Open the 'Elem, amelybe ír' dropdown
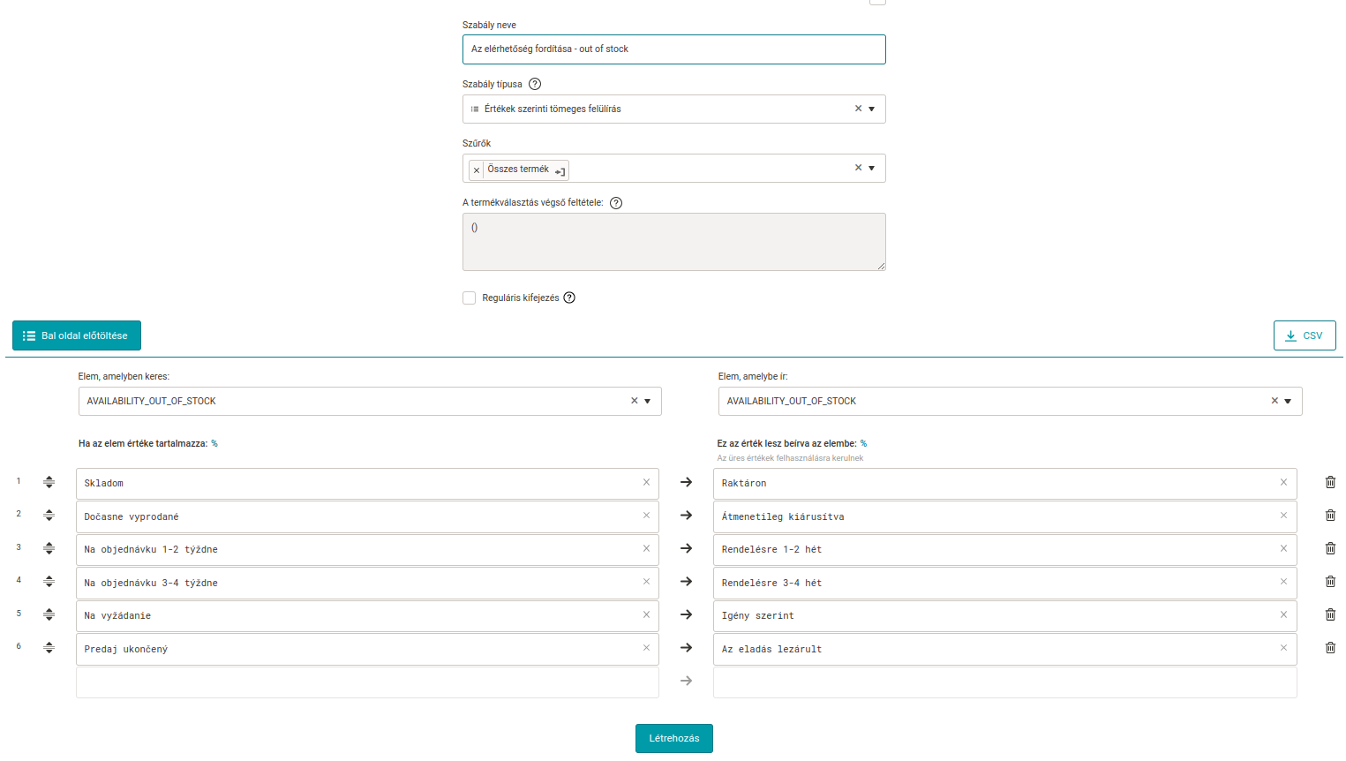This screenshot has width=1346, height=761. [1287, 401]
